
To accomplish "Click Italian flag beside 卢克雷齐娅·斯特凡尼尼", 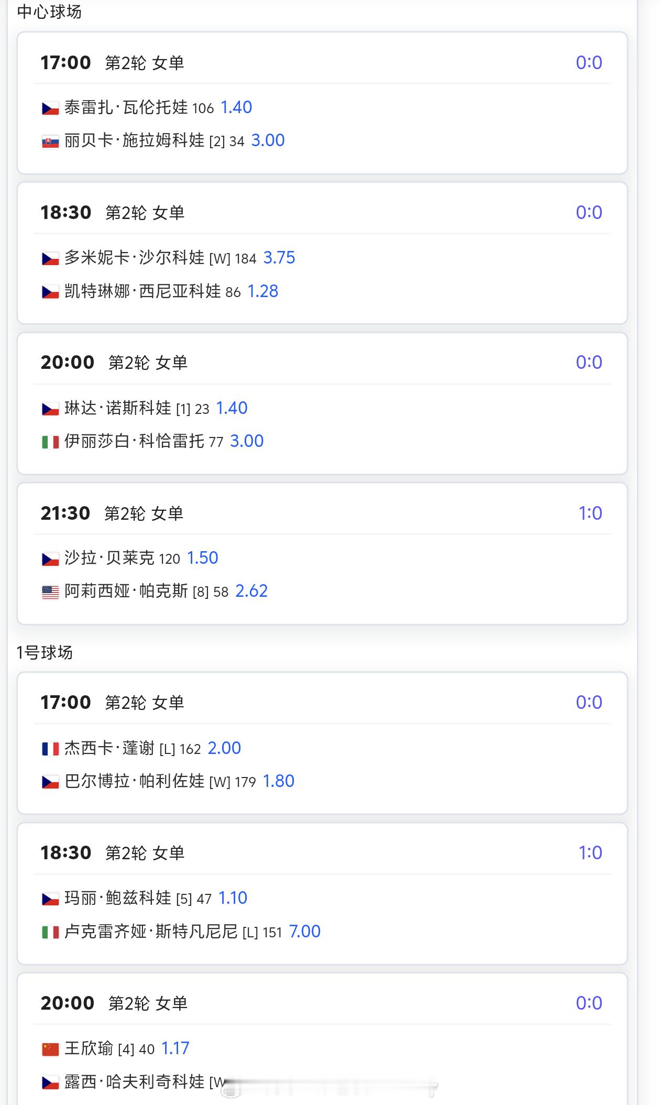I will (x=50, y=933).
